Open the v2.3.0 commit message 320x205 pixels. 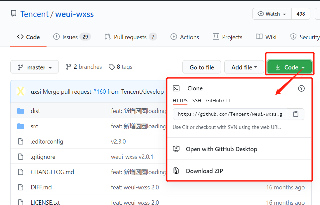[118, 141]
